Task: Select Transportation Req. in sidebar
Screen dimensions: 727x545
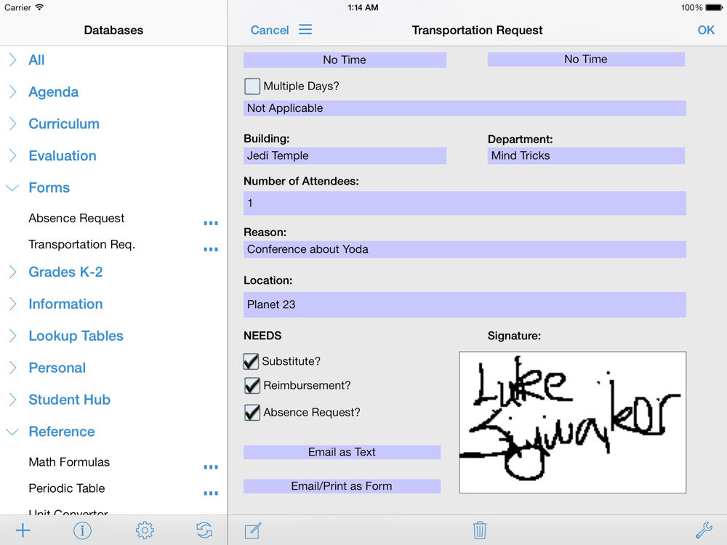Action: 81,244
